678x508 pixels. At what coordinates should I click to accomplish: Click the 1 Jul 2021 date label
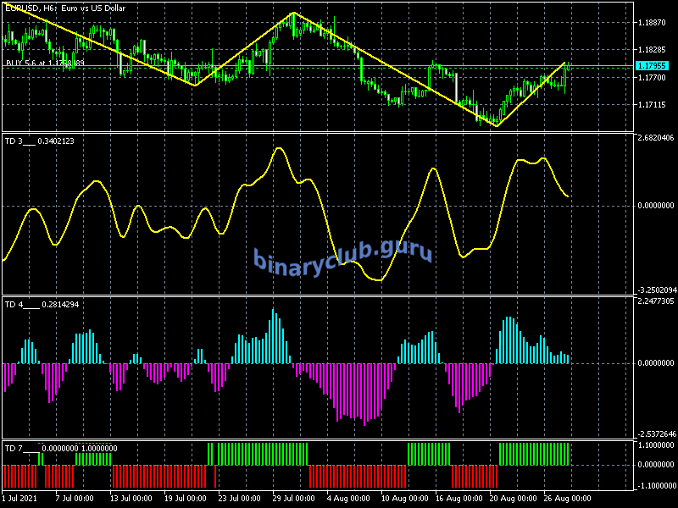[x=21, y=498]
